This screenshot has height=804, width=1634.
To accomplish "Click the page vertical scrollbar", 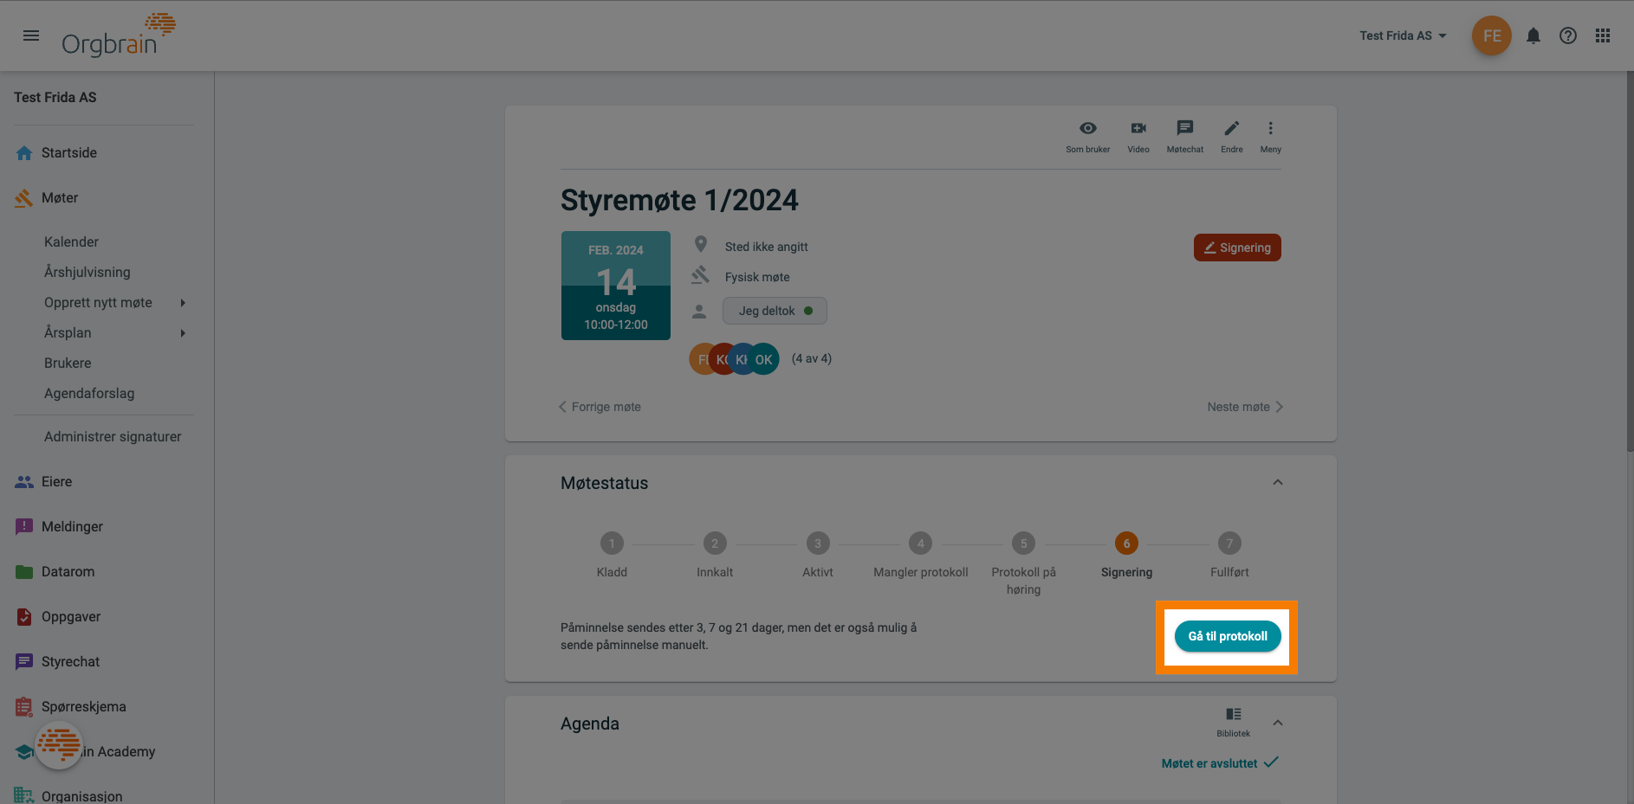I will pos(1630,261).
